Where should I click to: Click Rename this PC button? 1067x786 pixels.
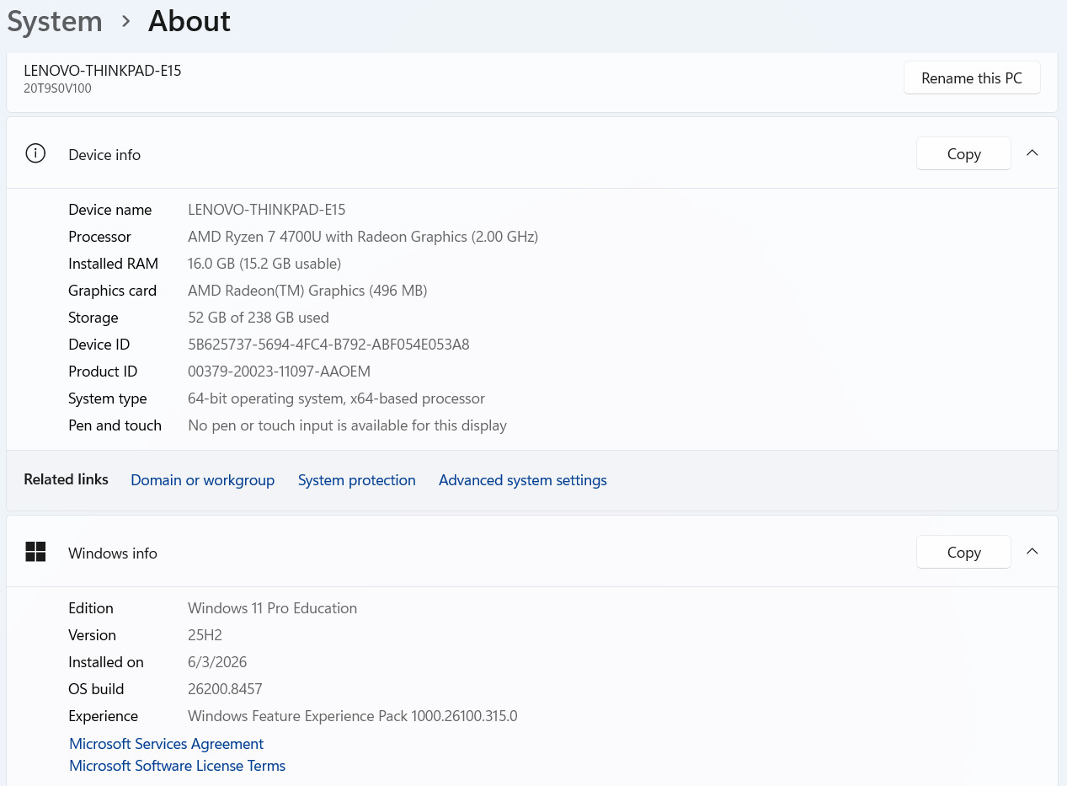972,78
